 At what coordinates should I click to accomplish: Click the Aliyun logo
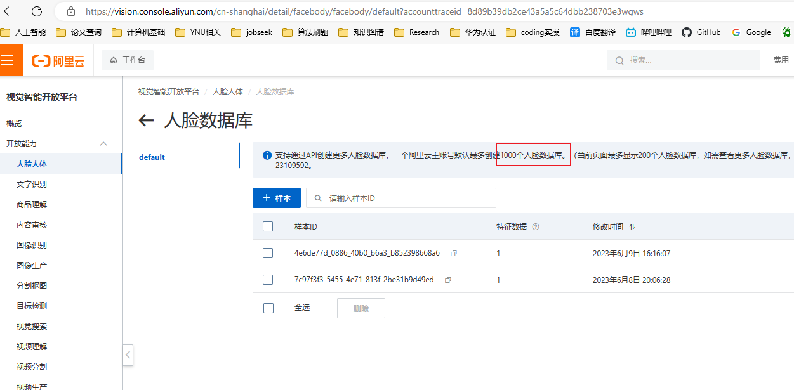click(58, 61)
